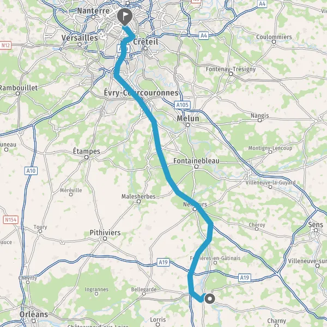Select the Rambouillet town marker
This screenshot has width=327, height=327.
tap(18, 93)
